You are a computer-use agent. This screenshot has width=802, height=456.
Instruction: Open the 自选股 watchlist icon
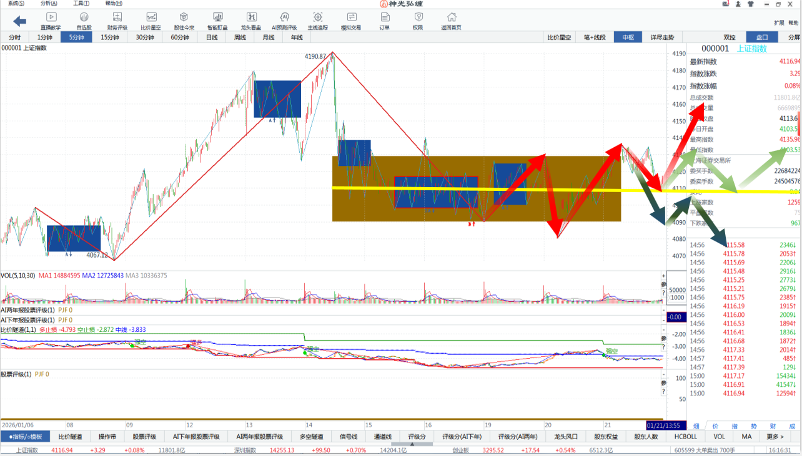[84, 21]
